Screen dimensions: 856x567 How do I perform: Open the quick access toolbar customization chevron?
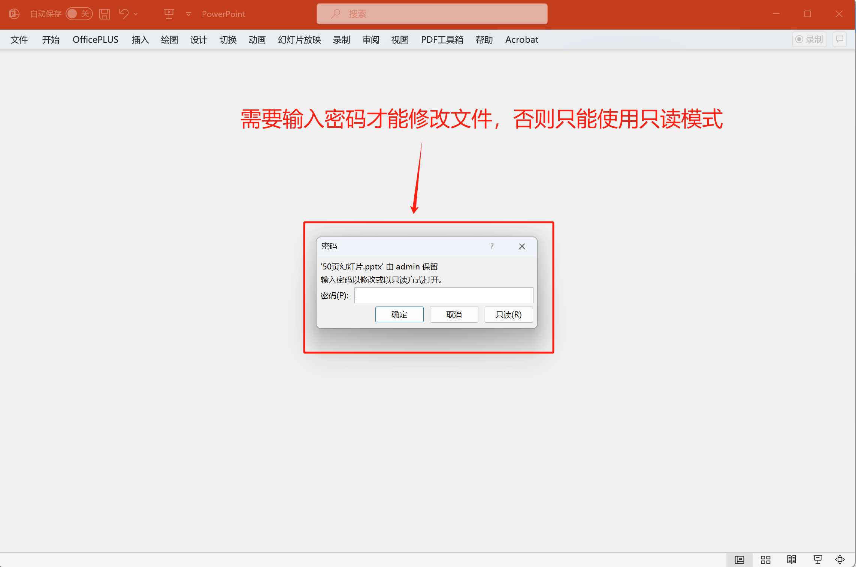[x=188, y=14]
